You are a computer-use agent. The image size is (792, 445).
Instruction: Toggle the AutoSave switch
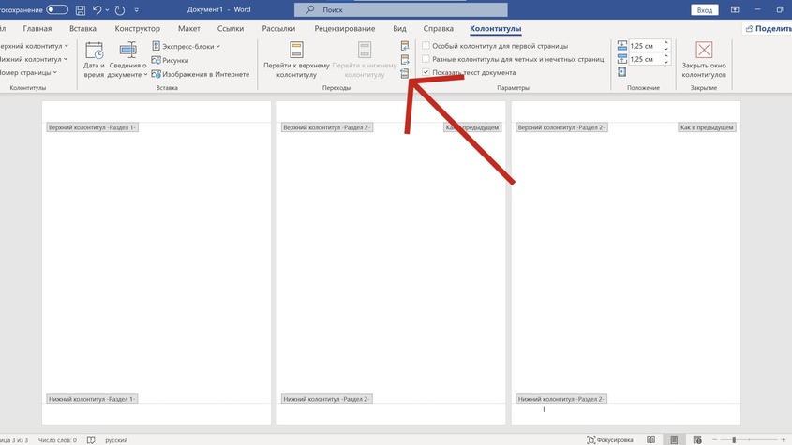point(56,9)
